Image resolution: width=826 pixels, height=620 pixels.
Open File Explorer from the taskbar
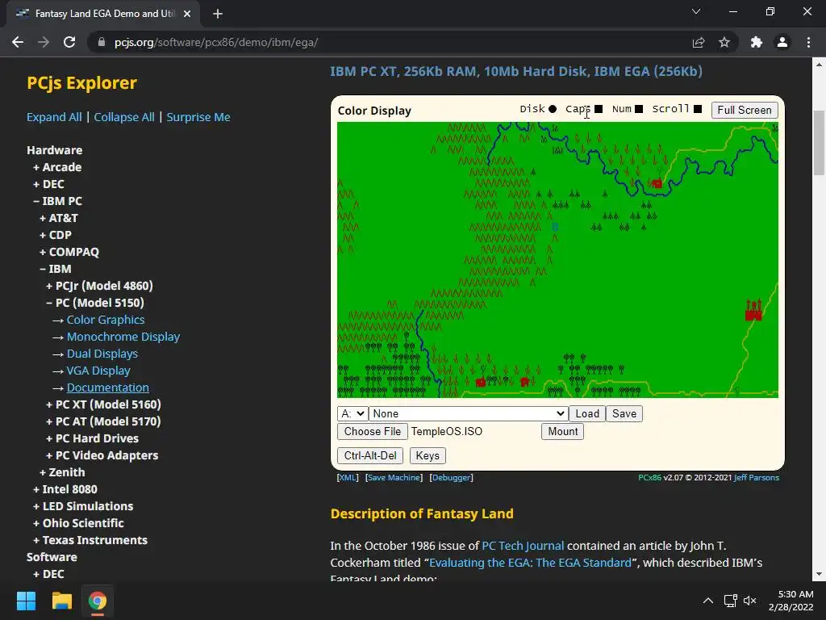click(x=61, y=601)
